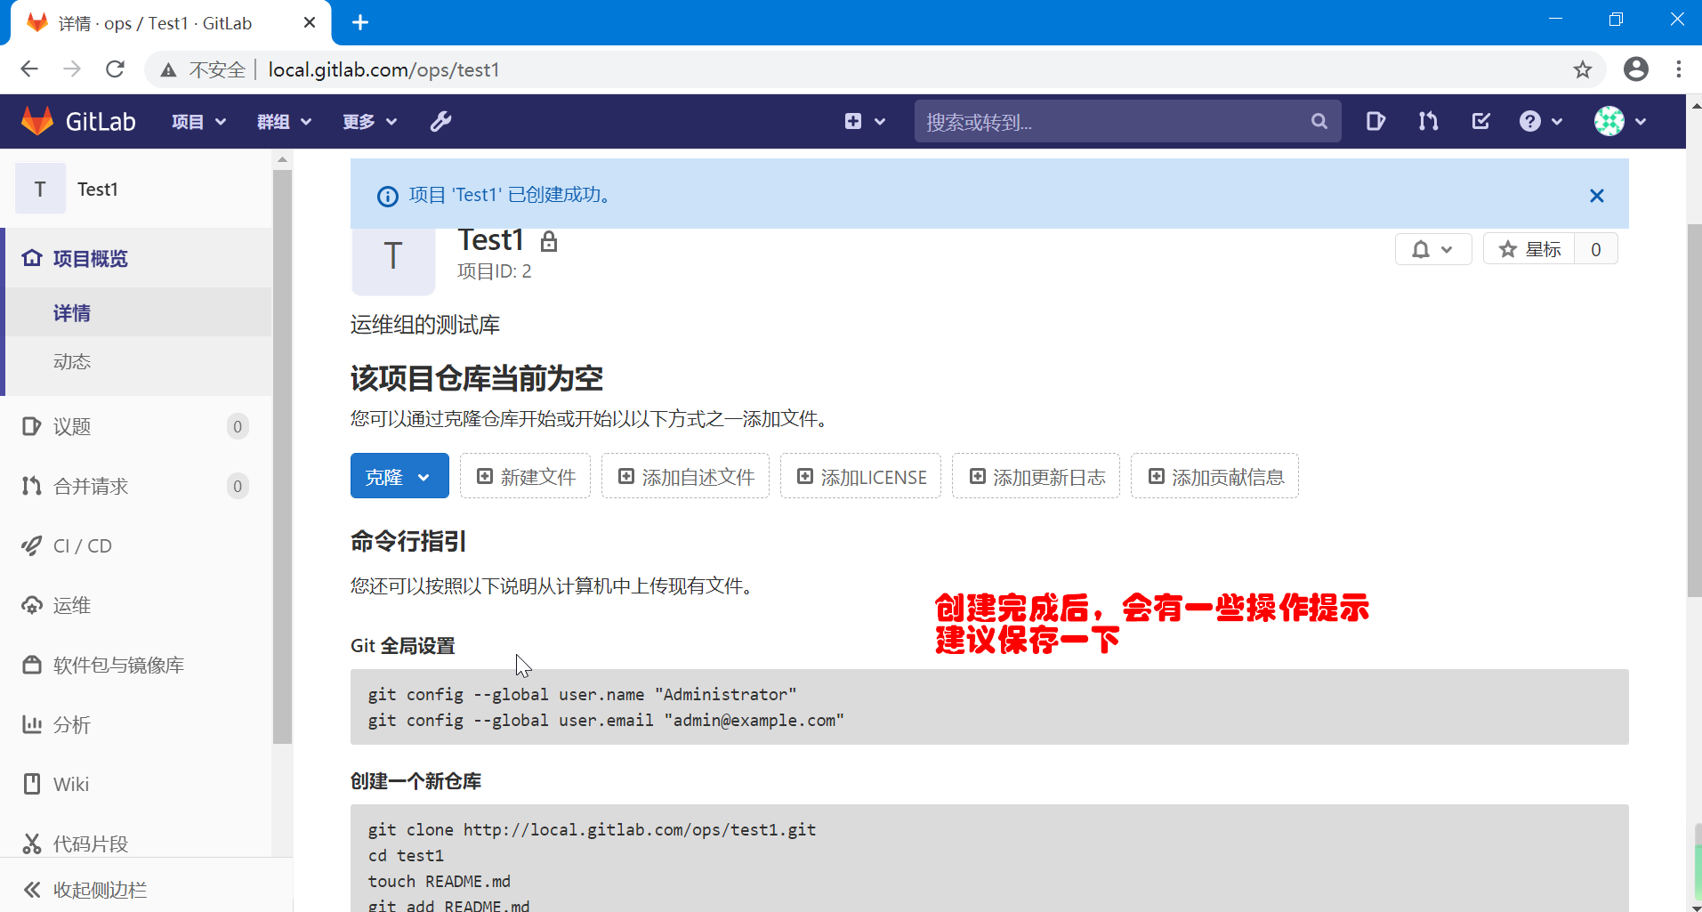This screenshot has width=1702, height=912.
Task: Click the address bar URL
Action: [383, 69]
